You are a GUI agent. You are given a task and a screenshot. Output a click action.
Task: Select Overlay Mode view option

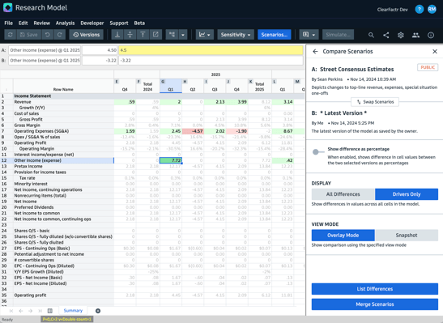tap(343, 236)
